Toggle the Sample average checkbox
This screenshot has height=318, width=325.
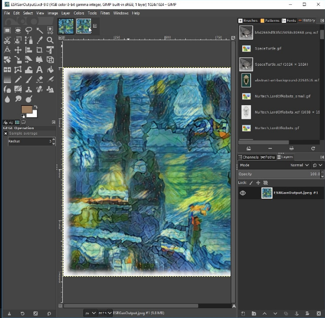pyautogui.click(x=6, y=133)
